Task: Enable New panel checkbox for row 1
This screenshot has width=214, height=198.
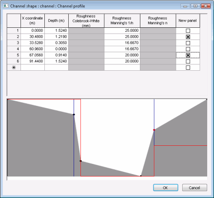Action: pyautogui.click(x=188, y=31)
